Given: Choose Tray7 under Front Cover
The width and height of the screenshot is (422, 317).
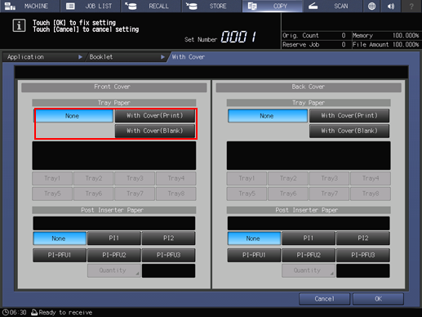Looking at the screenshot, I should (x=135, y=194).
